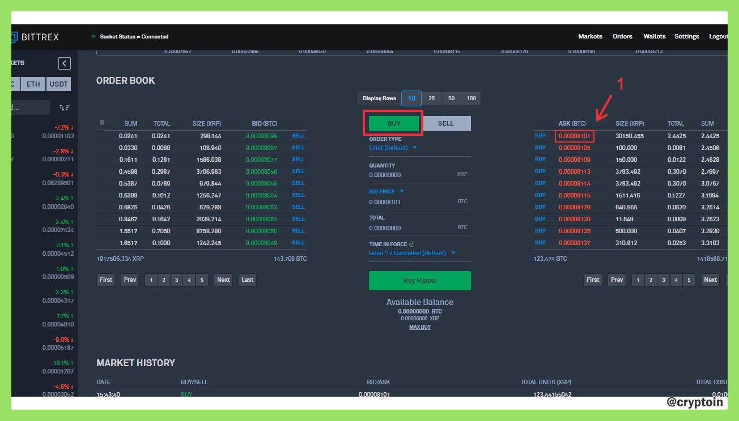
Task: Click the Bid Price input field
Action: [419, 202]
